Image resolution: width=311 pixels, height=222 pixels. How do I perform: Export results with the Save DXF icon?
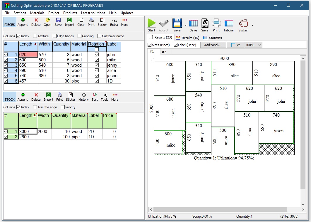tap(204, 25)
